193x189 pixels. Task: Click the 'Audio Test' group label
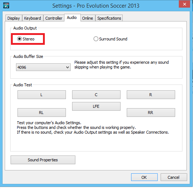pyautogui.click(x=23, y=85)
